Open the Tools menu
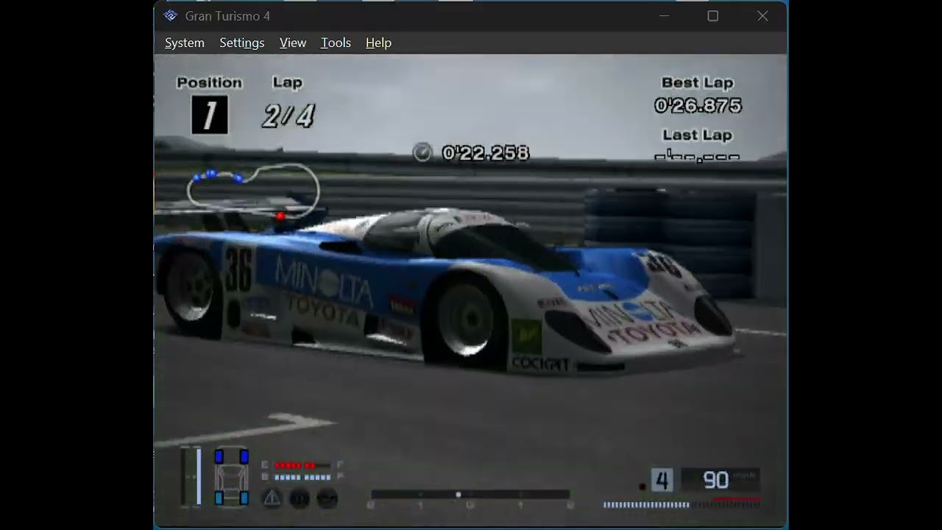This screenshot has width=942, height=530. (x=336, y=43)
